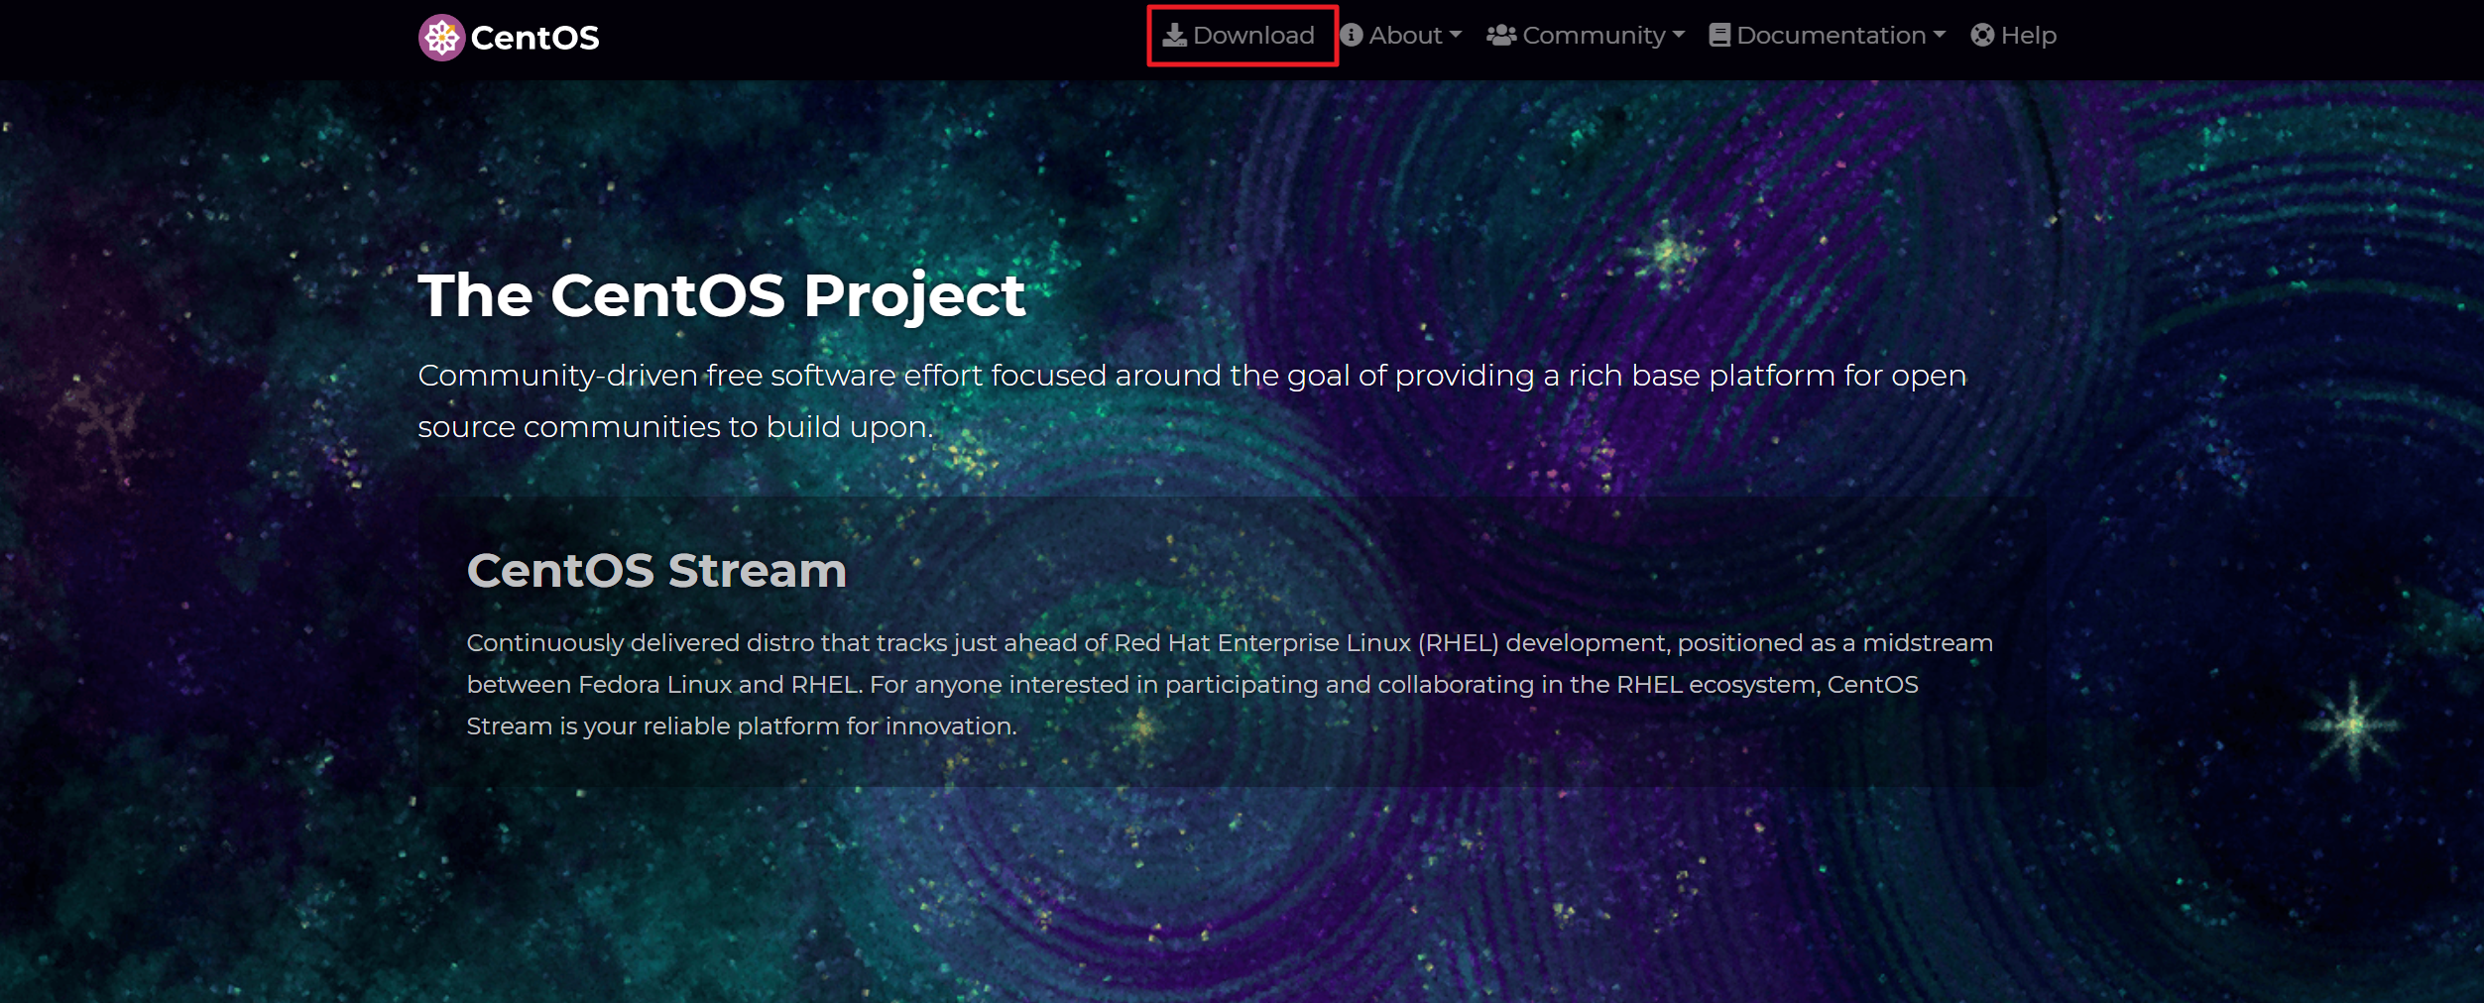
Task: Click 'The CentOS Project' heading
Action: [721, 295]
